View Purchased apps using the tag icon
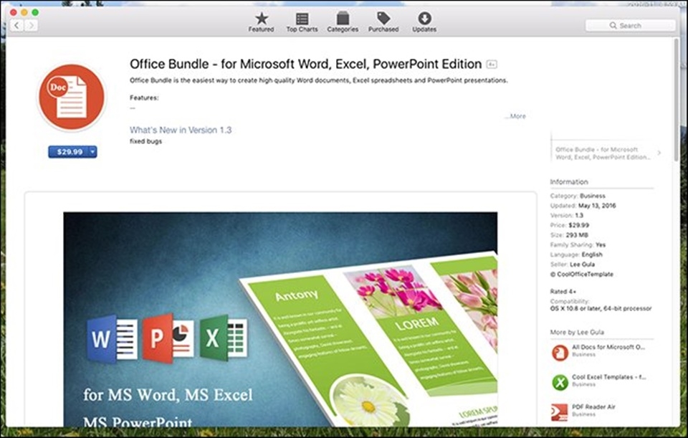The height and width of the screenshot is (438, 688). (383, 21)
